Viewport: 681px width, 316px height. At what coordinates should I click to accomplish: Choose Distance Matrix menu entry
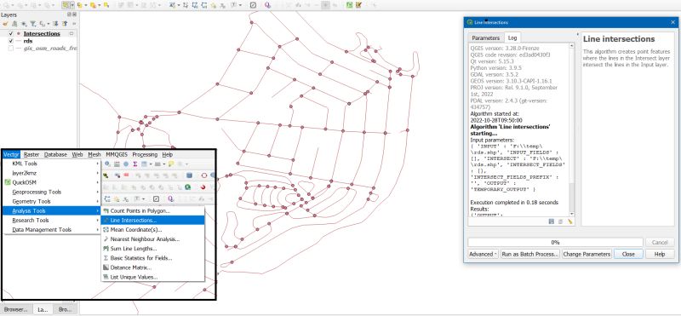(152, 267)
